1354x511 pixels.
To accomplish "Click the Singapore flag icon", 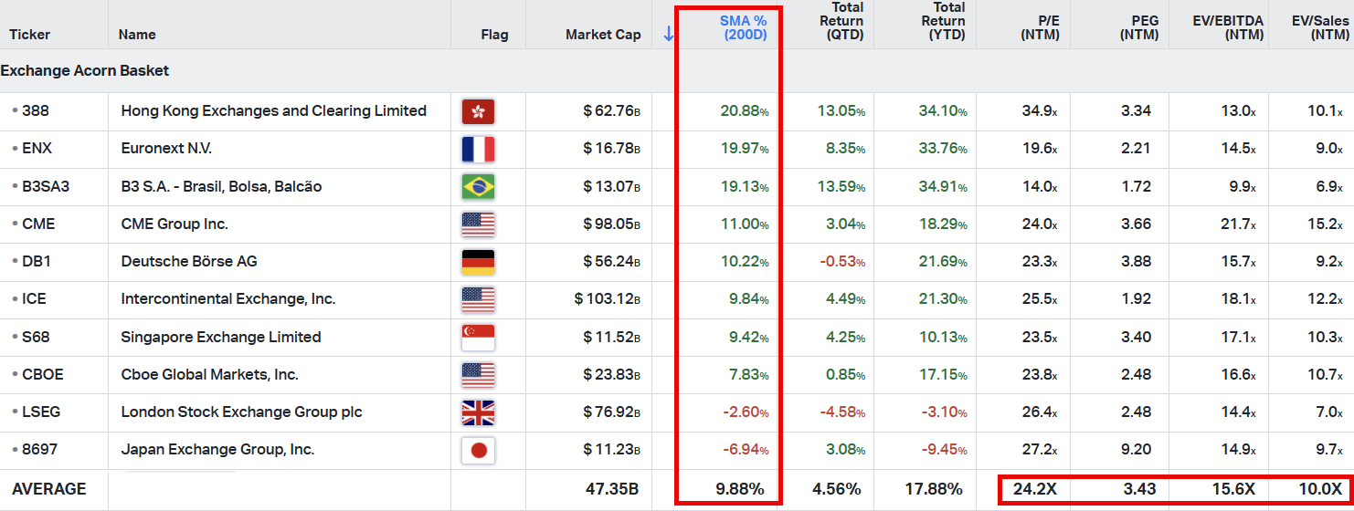I will 478,337.
